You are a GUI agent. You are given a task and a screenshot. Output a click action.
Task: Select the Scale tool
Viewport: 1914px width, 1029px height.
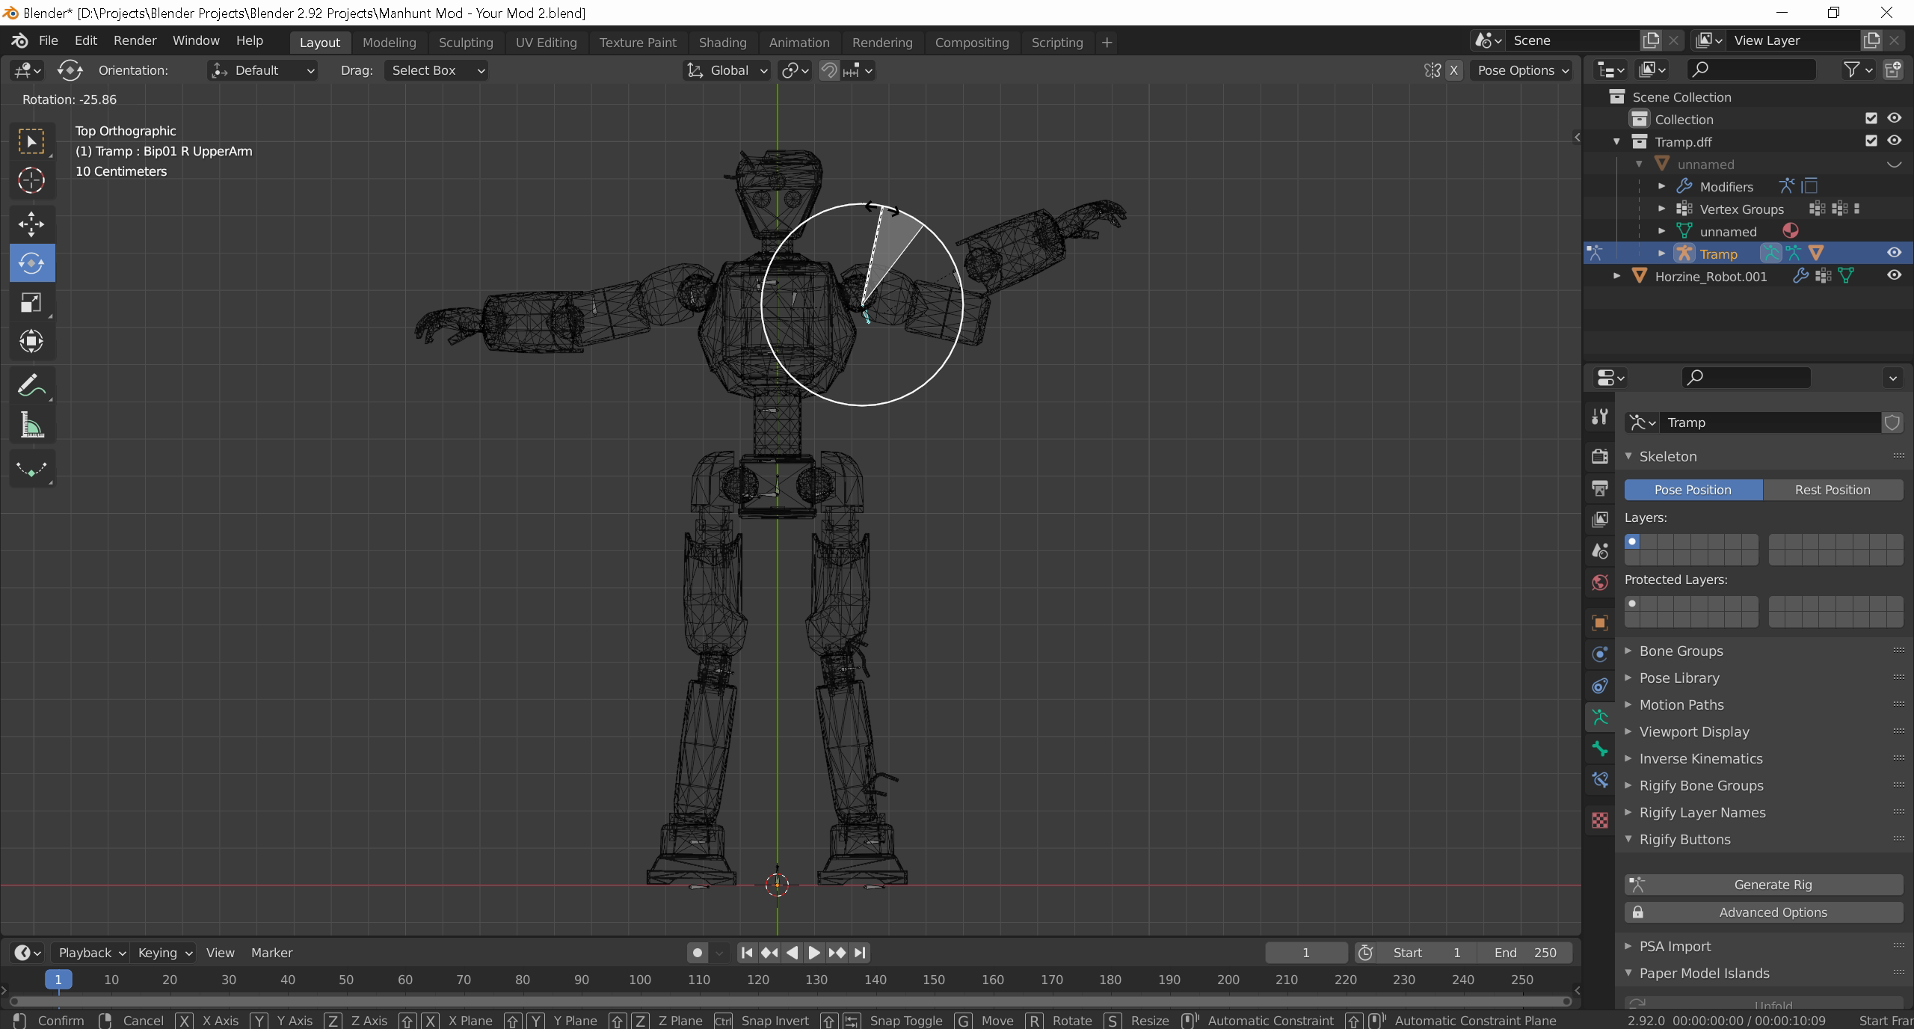(31, 302)
